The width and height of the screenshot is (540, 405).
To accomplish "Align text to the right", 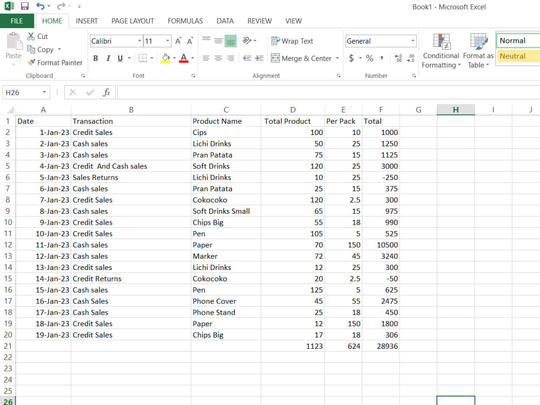I will [x=231, y=58].
